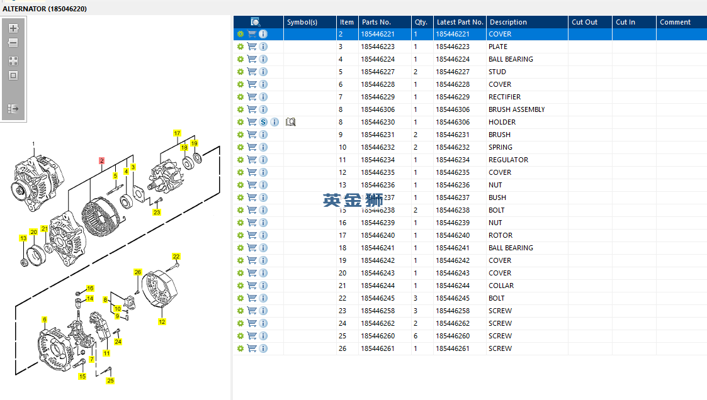Image resolution: width=707 pixels, height=400 pixels.
Task: Open magnifier document icon on HOLDER row
Action: [291, 122]
